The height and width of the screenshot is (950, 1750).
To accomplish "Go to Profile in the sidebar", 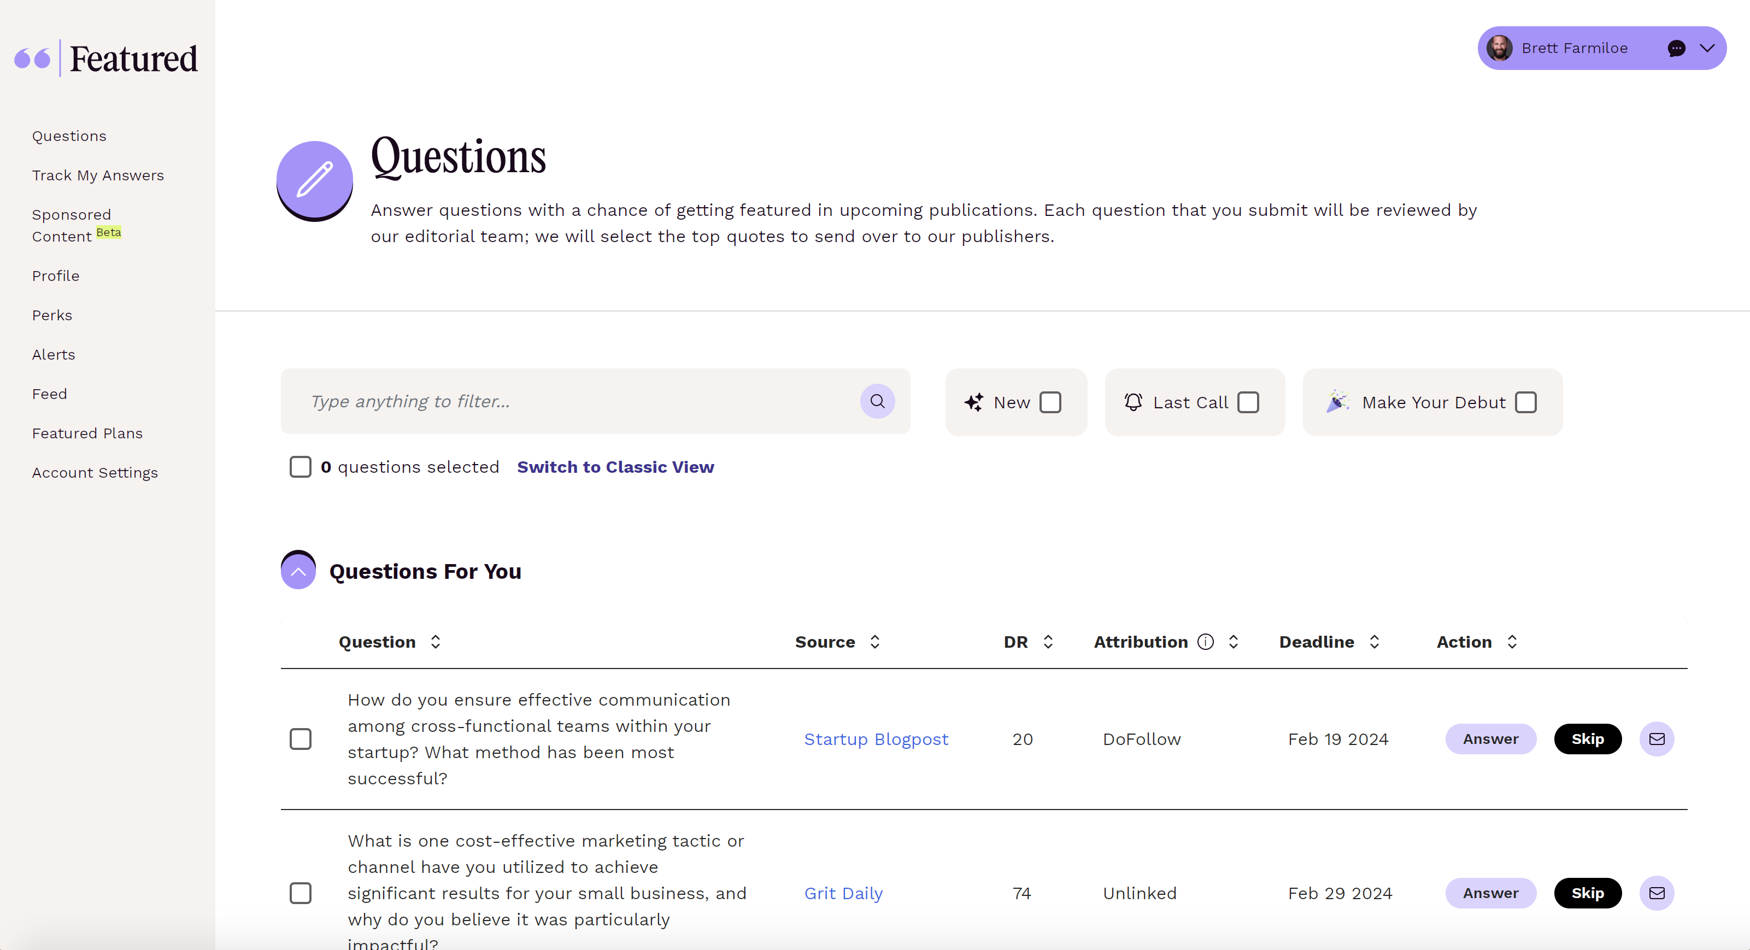I will [56, 276].
